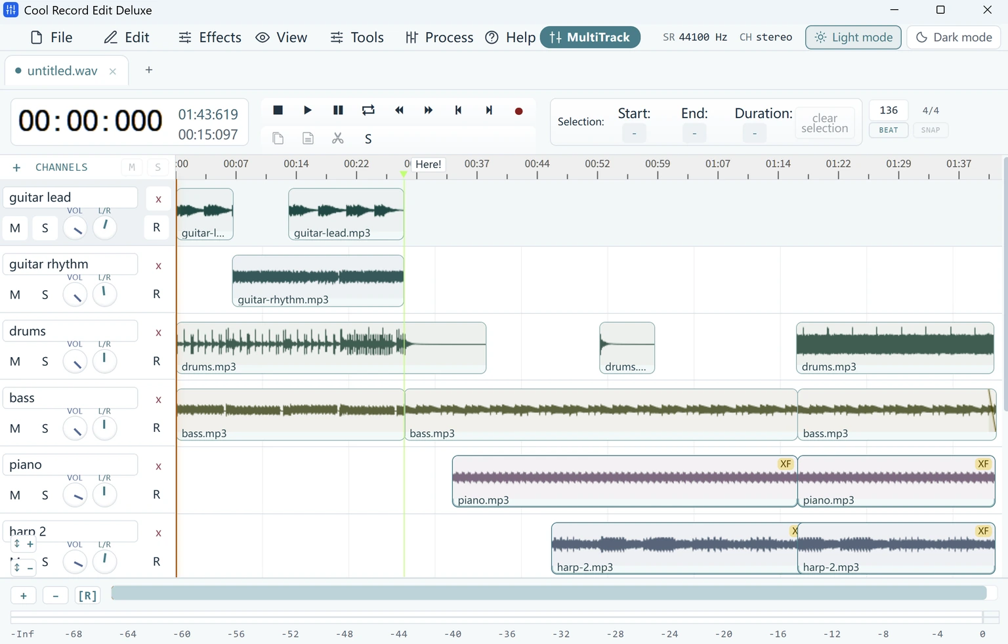Stop playback with the stop button

tap(278, 110)
